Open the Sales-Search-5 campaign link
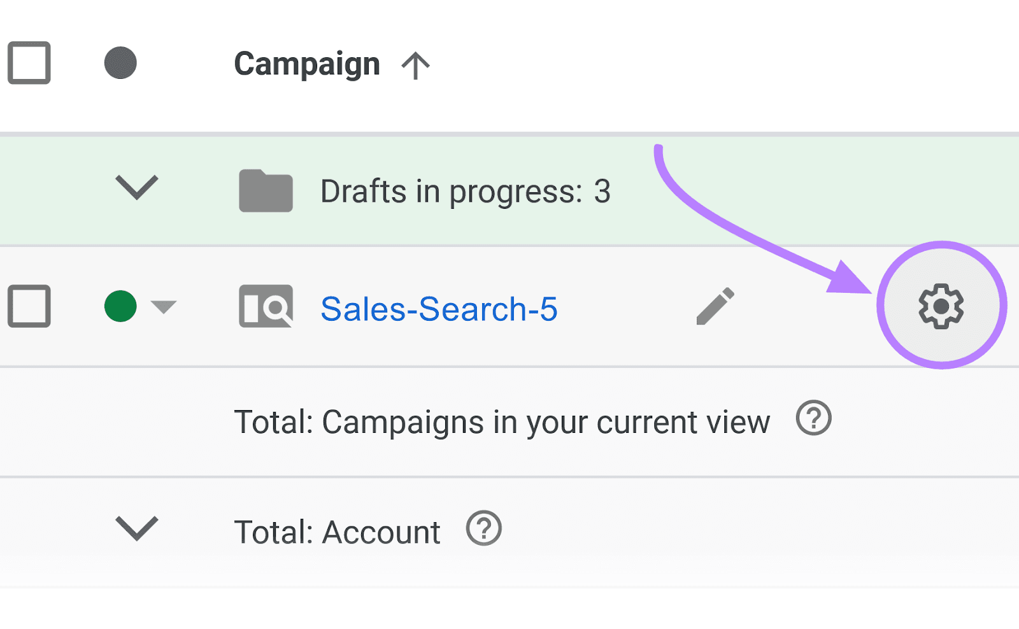 439,309
